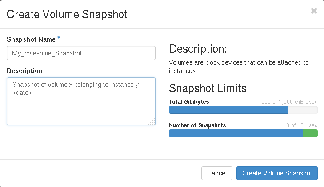324x187 pixels.
Task: Close the Create Volume Snapshot dialog
Action: [x=314, y=11]
